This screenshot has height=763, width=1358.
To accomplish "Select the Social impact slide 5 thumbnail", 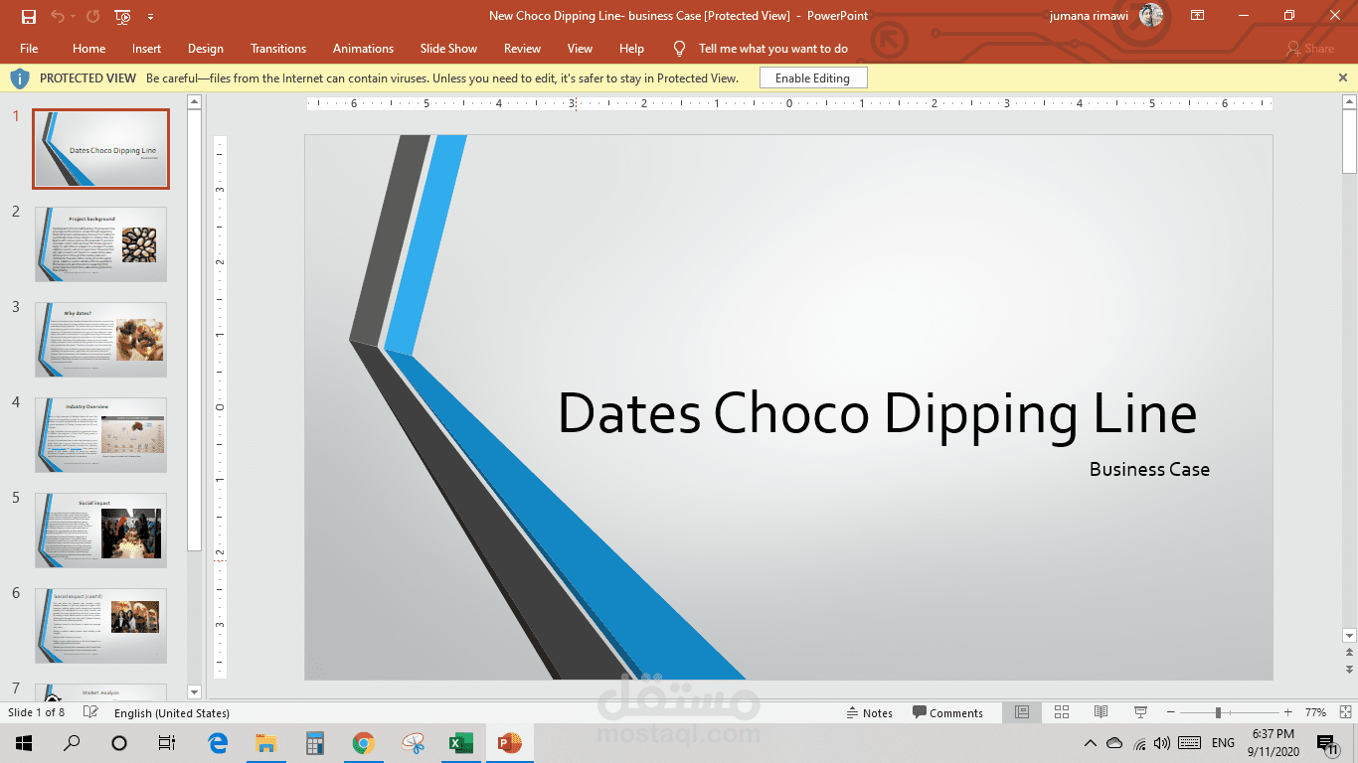I will tap(100, 531).
